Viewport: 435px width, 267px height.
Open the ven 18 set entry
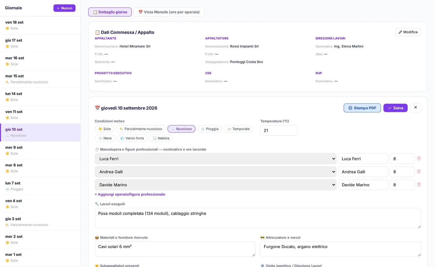(x=40, y=25)
